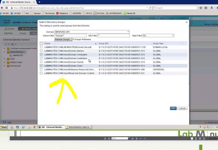218x150 pixels.
Task: Click the browser Search box
Action: 175,8
